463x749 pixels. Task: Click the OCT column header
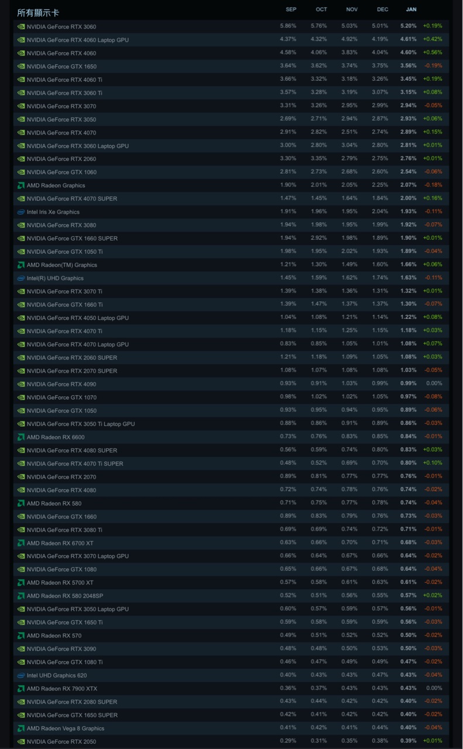[x=321, y=9]
